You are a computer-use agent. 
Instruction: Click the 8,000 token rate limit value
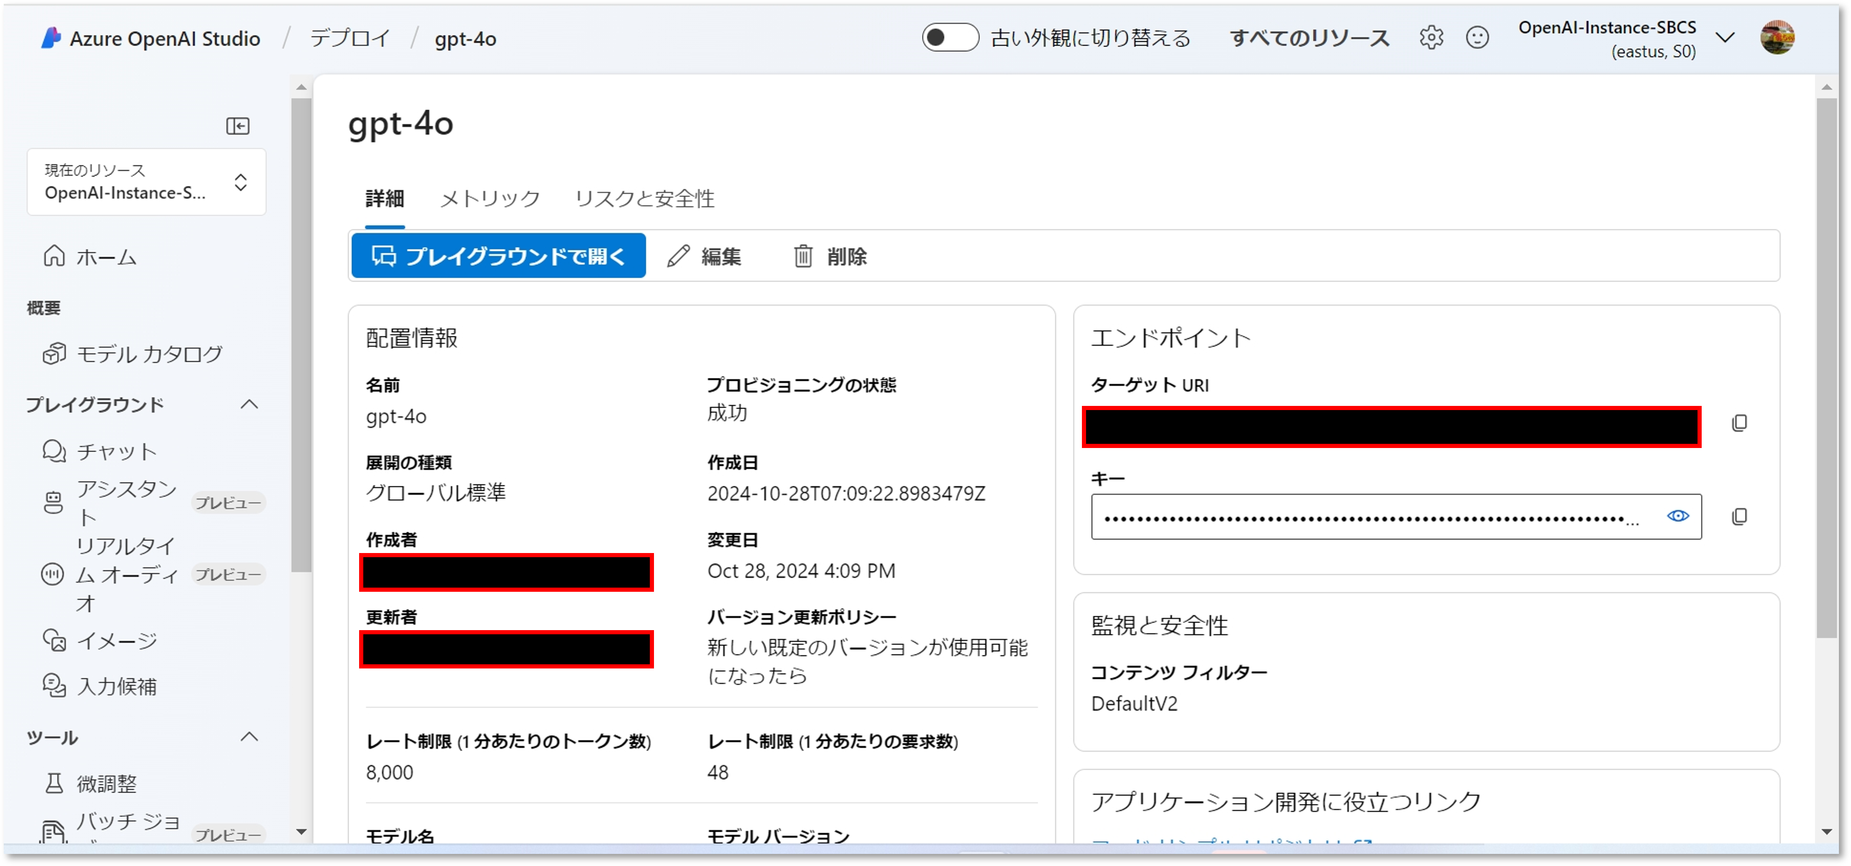(390, 772)
